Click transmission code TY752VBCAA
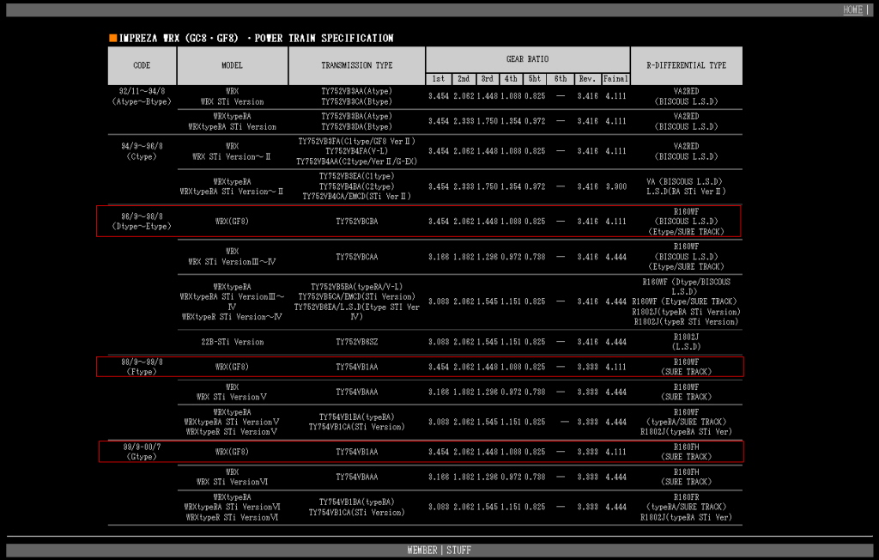879x560 pixels. (x=356, y=257)
